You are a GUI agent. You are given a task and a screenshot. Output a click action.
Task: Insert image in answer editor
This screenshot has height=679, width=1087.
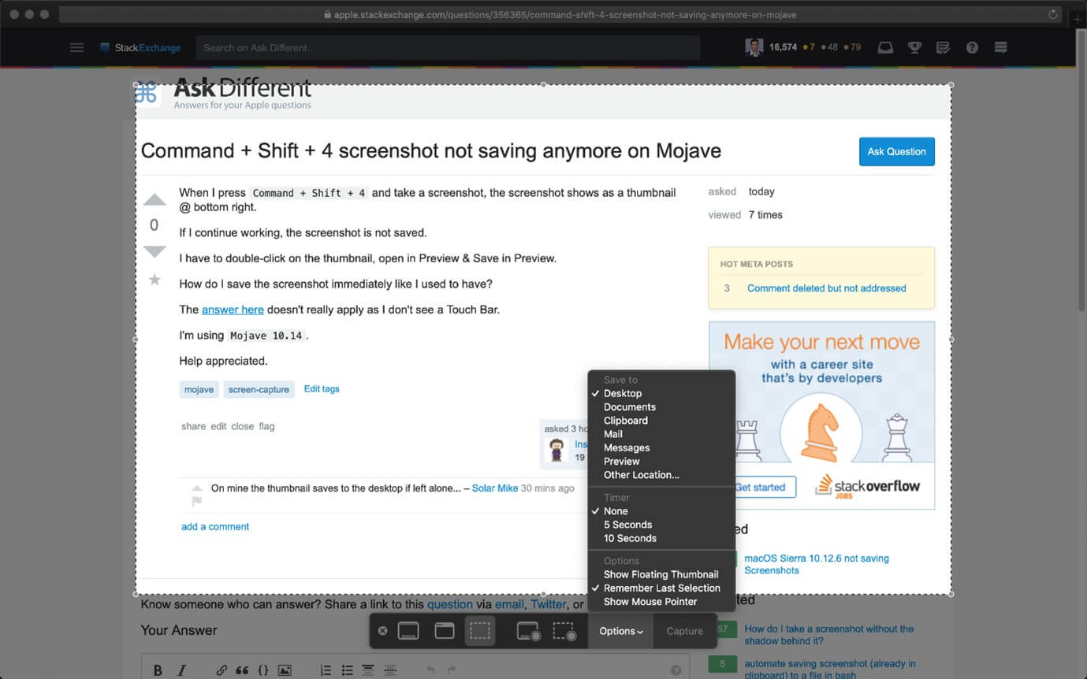[x=285, y=670]
